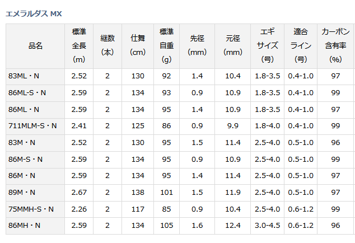Select the 711MLM-S・N product name cell
Viewport: 355px width, 243px height.
(35, 126)
